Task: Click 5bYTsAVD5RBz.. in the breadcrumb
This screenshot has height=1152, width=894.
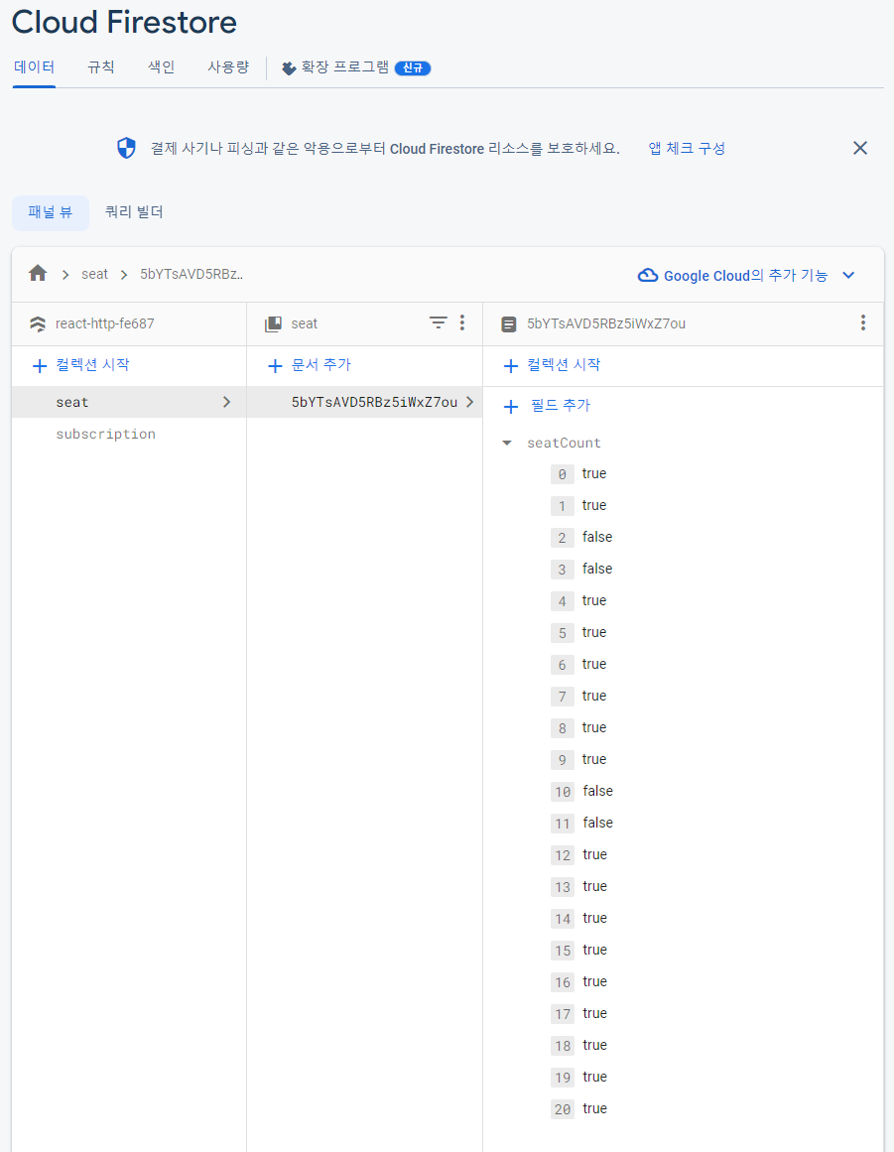Action: point(192,274)
